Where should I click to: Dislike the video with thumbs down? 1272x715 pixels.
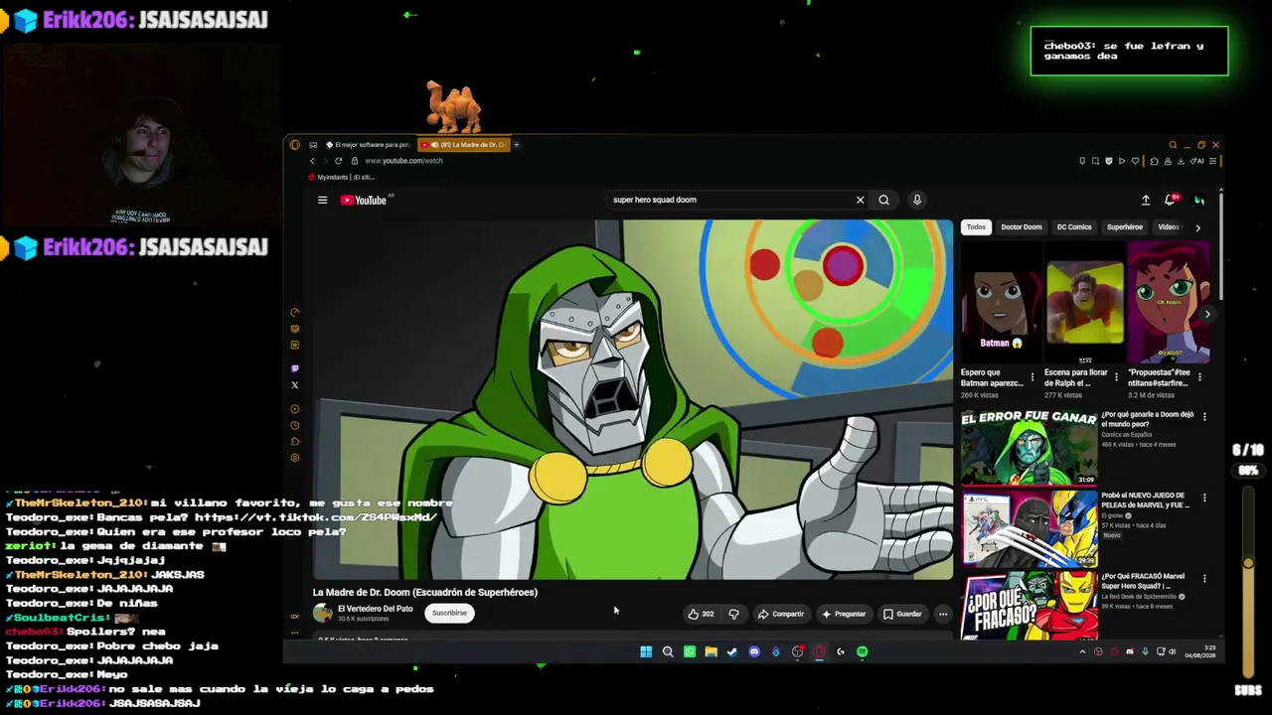pos(734,614)
